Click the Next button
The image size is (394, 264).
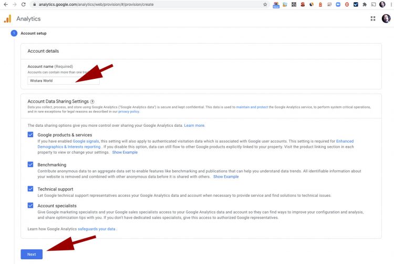32,254
